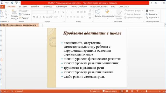The width and height of the screenshot is (166, 93).
Task: Start slideshow from quick access toolbar icon
Action: click(16, 3)
